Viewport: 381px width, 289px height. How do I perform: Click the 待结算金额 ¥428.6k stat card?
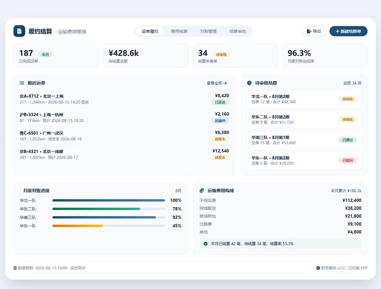click(x=146, y=56)
